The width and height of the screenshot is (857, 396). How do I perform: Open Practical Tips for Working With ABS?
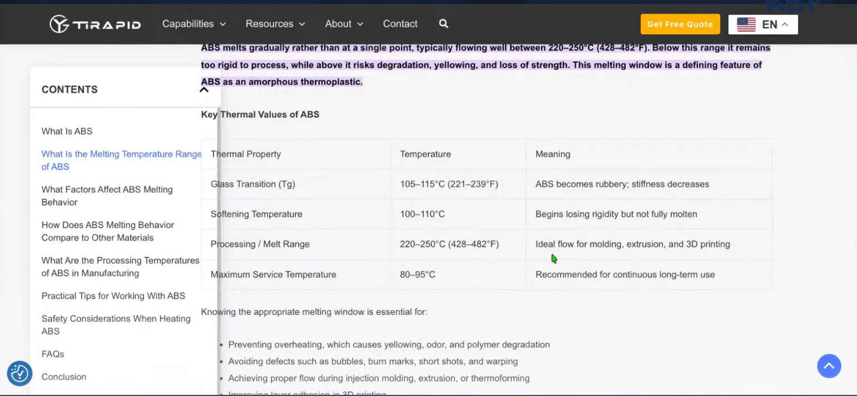[x=113, y=296]
